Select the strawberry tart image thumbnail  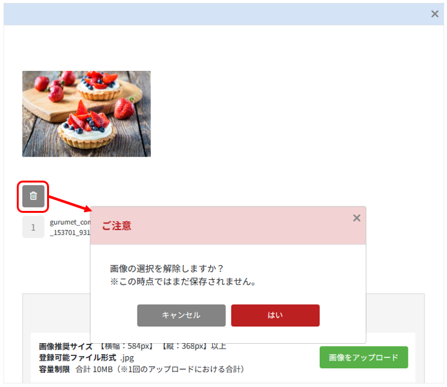point(86,114)
